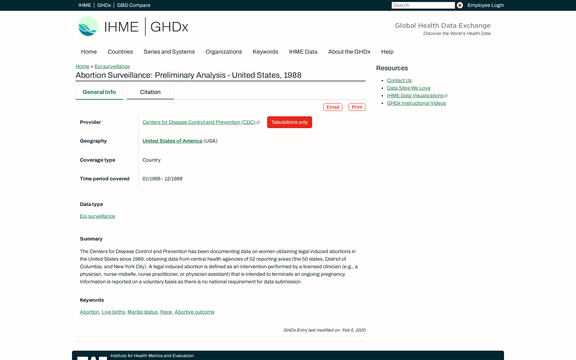The image size is (576, 360).
Task: Click the Print button
Action: [357, 107]
